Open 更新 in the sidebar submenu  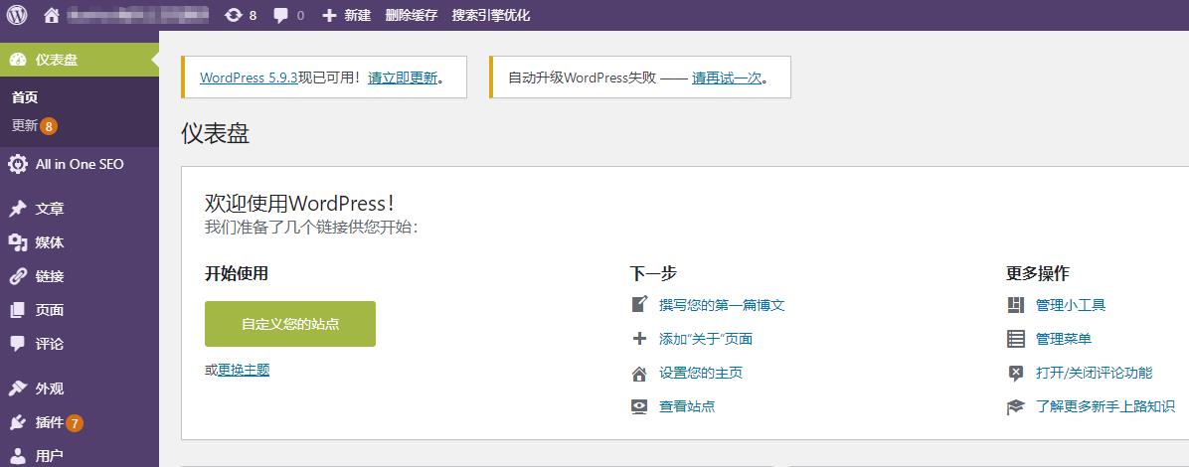(x=25, y=126)
